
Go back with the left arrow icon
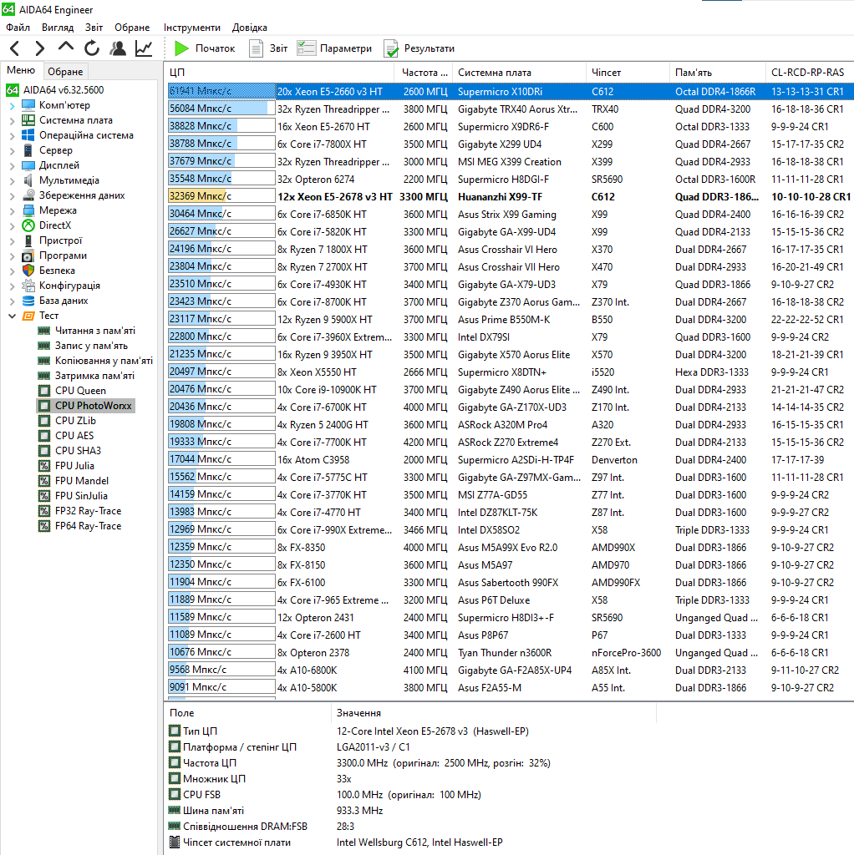(15, 48)
